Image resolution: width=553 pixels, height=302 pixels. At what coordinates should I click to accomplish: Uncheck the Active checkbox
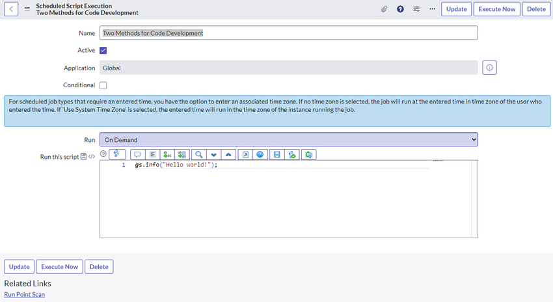tap(103, 51)
